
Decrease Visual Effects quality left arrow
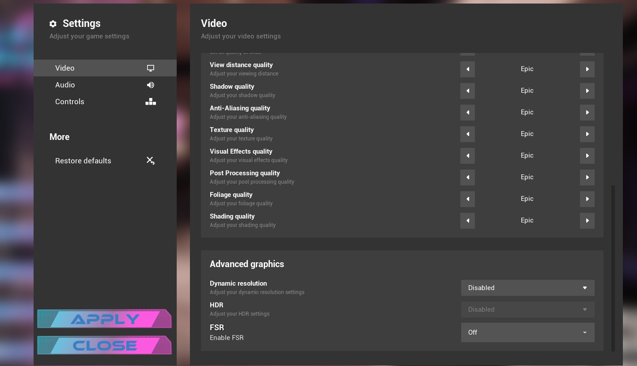467,155
